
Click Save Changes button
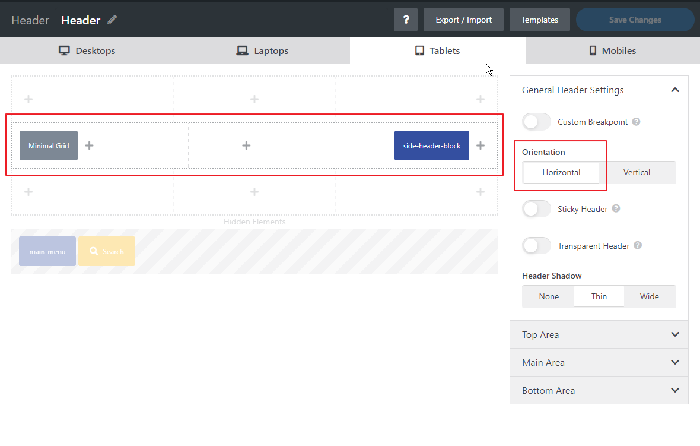point(635,20)
